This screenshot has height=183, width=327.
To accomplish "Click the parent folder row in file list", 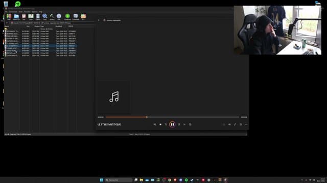I will pyautogui.click(x=41, y=29).
